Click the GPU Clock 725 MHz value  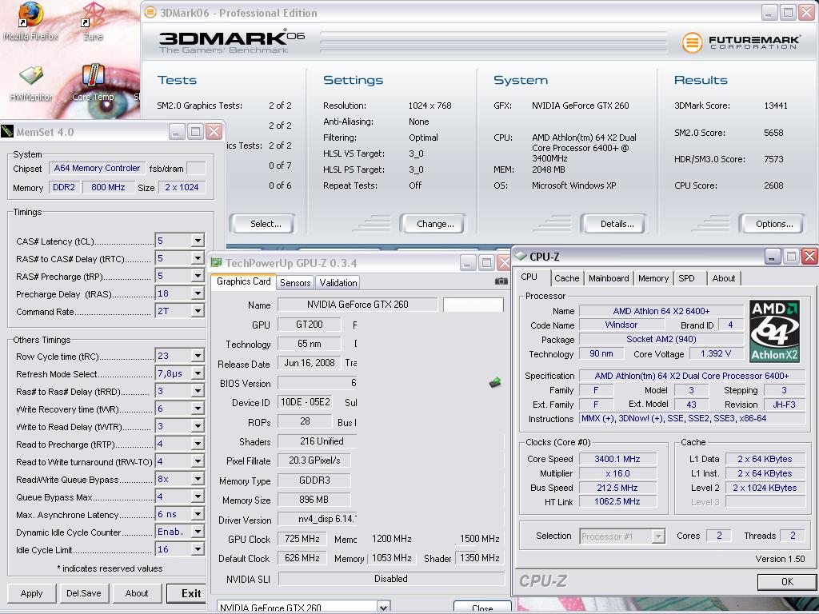[x=302, y=538]
